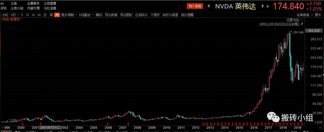Open 公司介绍 company profile
The image size is (324, 132).
point(17,8)
